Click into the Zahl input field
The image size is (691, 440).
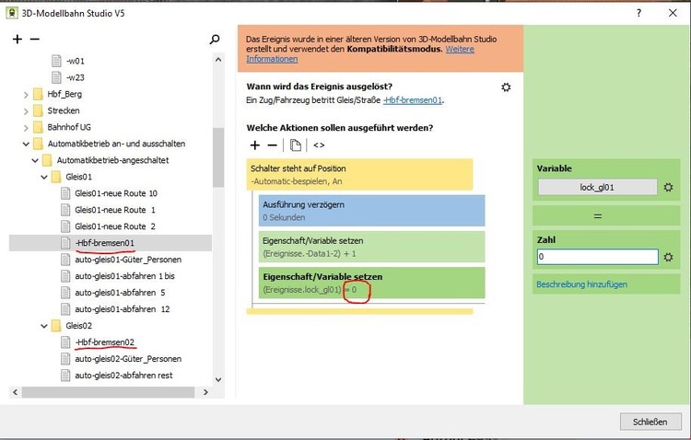(597, 257)
